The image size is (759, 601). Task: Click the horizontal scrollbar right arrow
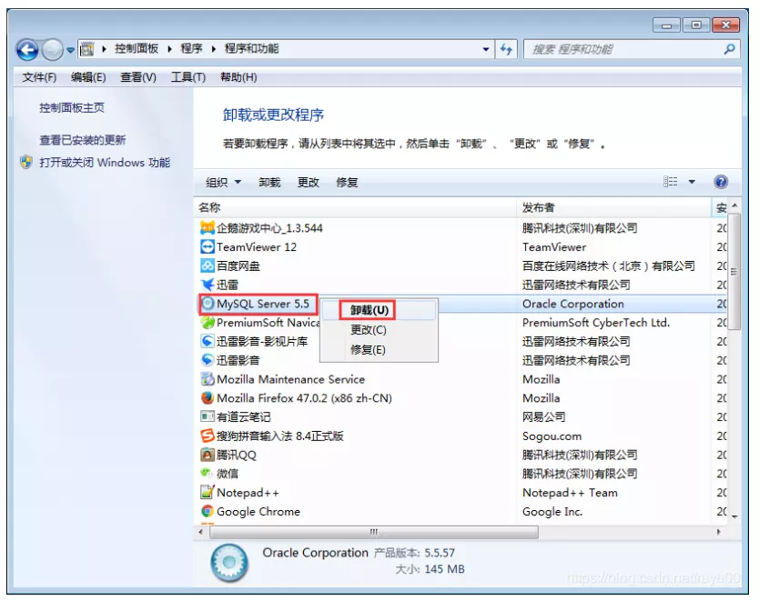[719, 532]
